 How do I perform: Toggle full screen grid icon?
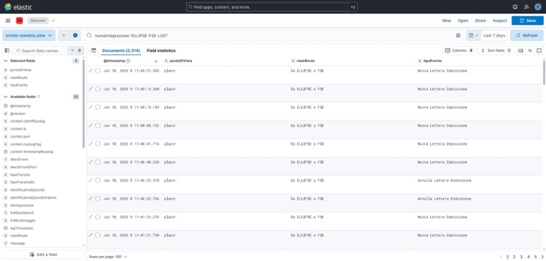pyautogui.click(x=539, y=51)
